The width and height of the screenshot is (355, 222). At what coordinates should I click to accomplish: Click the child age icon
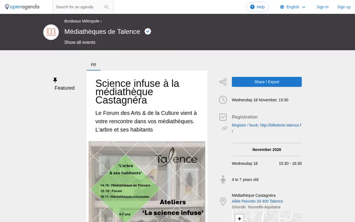223,180
